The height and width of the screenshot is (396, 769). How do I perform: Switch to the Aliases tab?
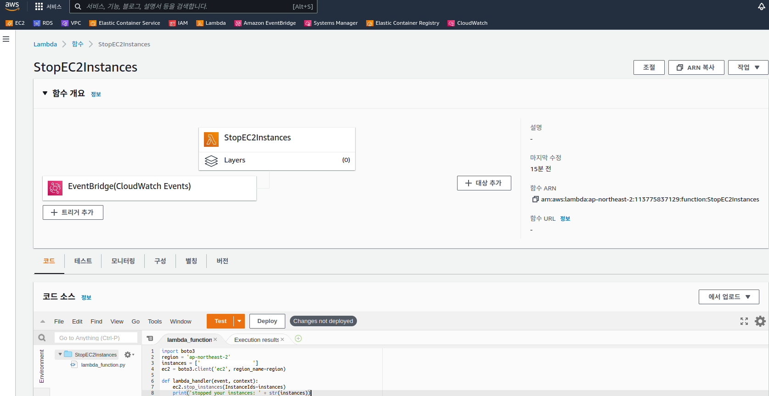pyautogui.click(x=191, y=261)
